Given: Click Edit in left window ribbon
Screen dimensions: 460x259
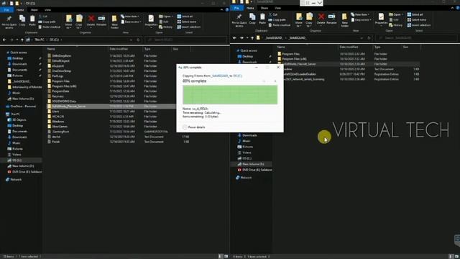Looking at the screenshot, I should [x=164, y=22].
